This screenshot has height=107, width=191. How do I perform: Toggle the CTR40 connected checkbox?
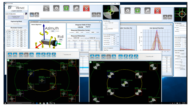tap(7, 33)
